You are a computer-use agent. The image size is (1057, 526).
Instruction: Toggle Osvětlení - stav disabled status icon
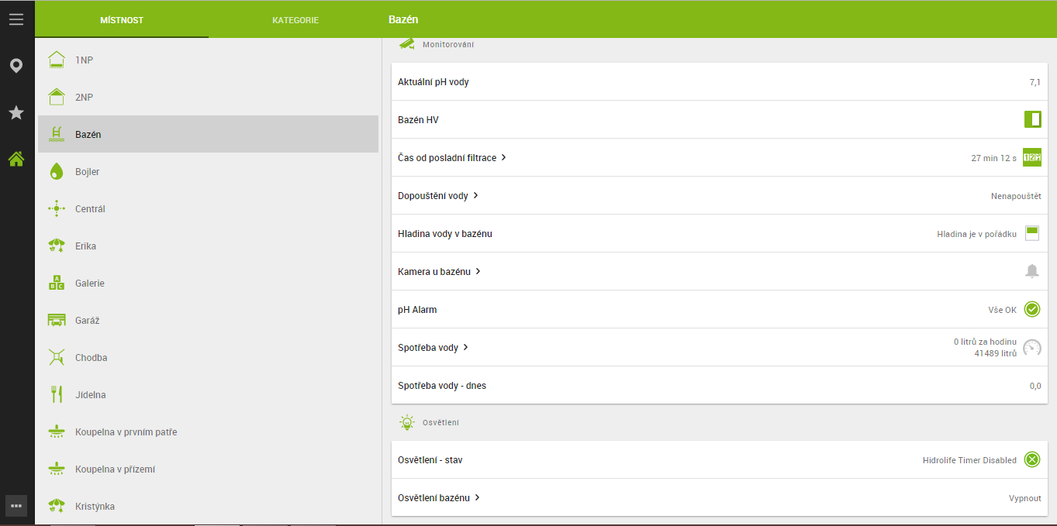[x=1031, y=460]
